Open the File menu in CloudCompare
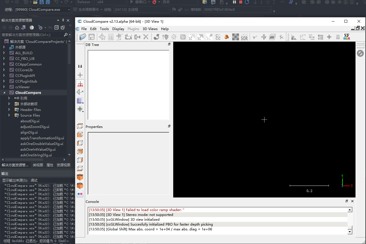 tap(84, 29)
